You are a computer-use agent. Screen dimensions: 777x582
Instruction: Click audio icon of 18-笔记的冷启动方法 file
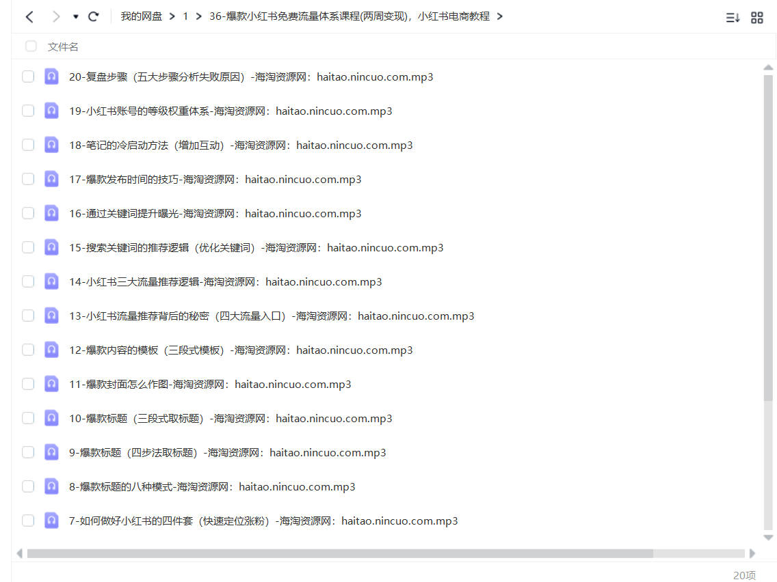point(51,145)
